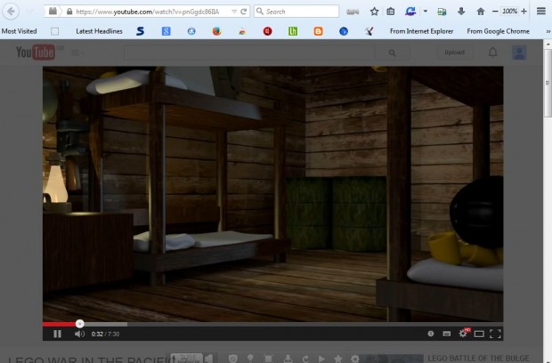
Task: Expand the URL bar history dropdown
Action: point(233,12)
